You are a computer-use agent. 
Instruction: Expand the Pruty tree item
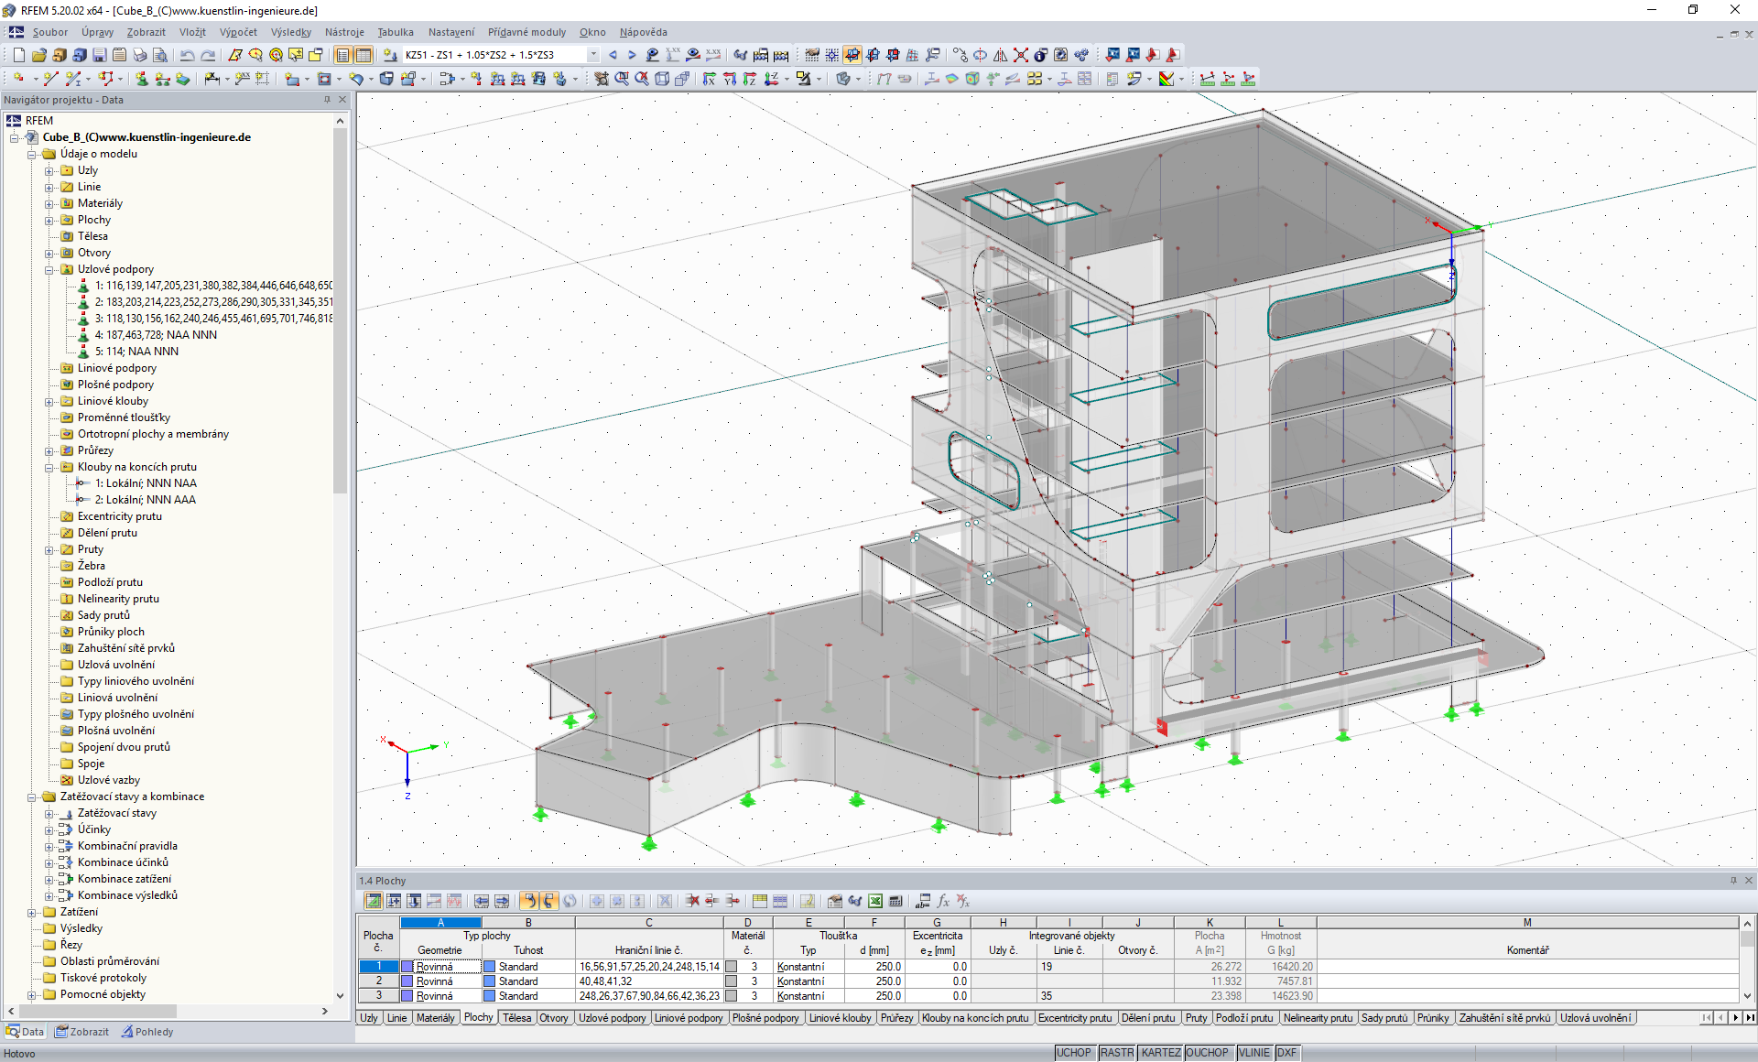pyautogui.click(x=50, y=549)
